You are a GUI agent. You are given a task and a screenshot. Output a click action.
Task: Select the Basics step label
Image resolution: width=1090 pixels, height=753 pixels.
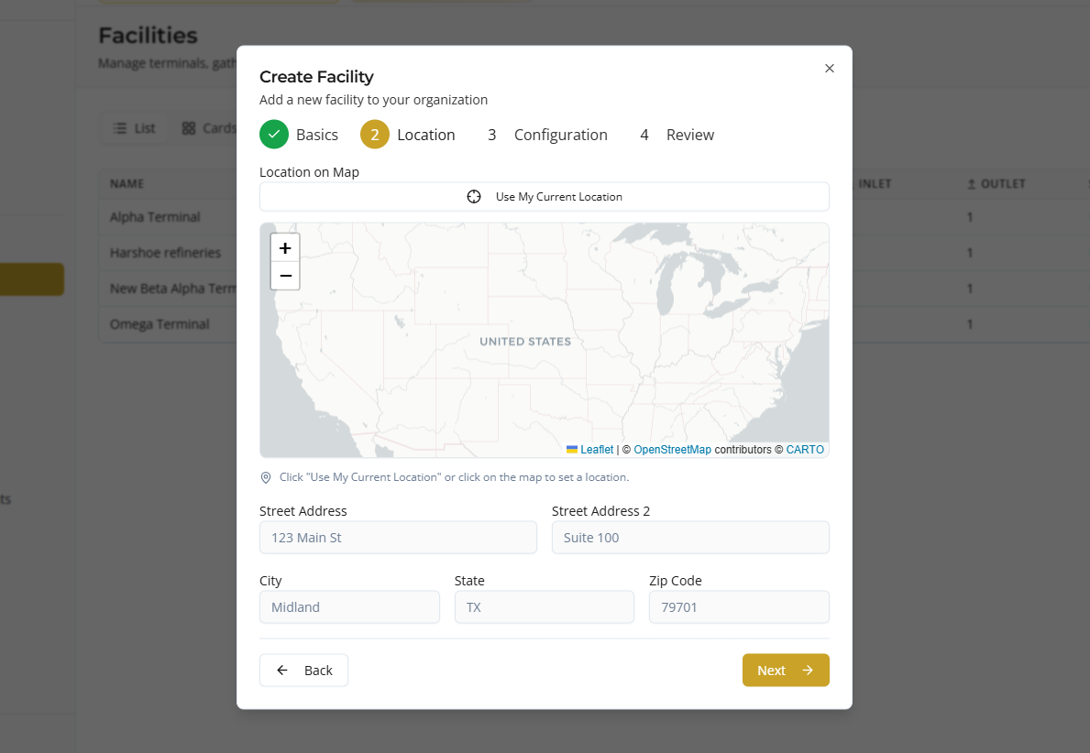[x=317, y=135]
